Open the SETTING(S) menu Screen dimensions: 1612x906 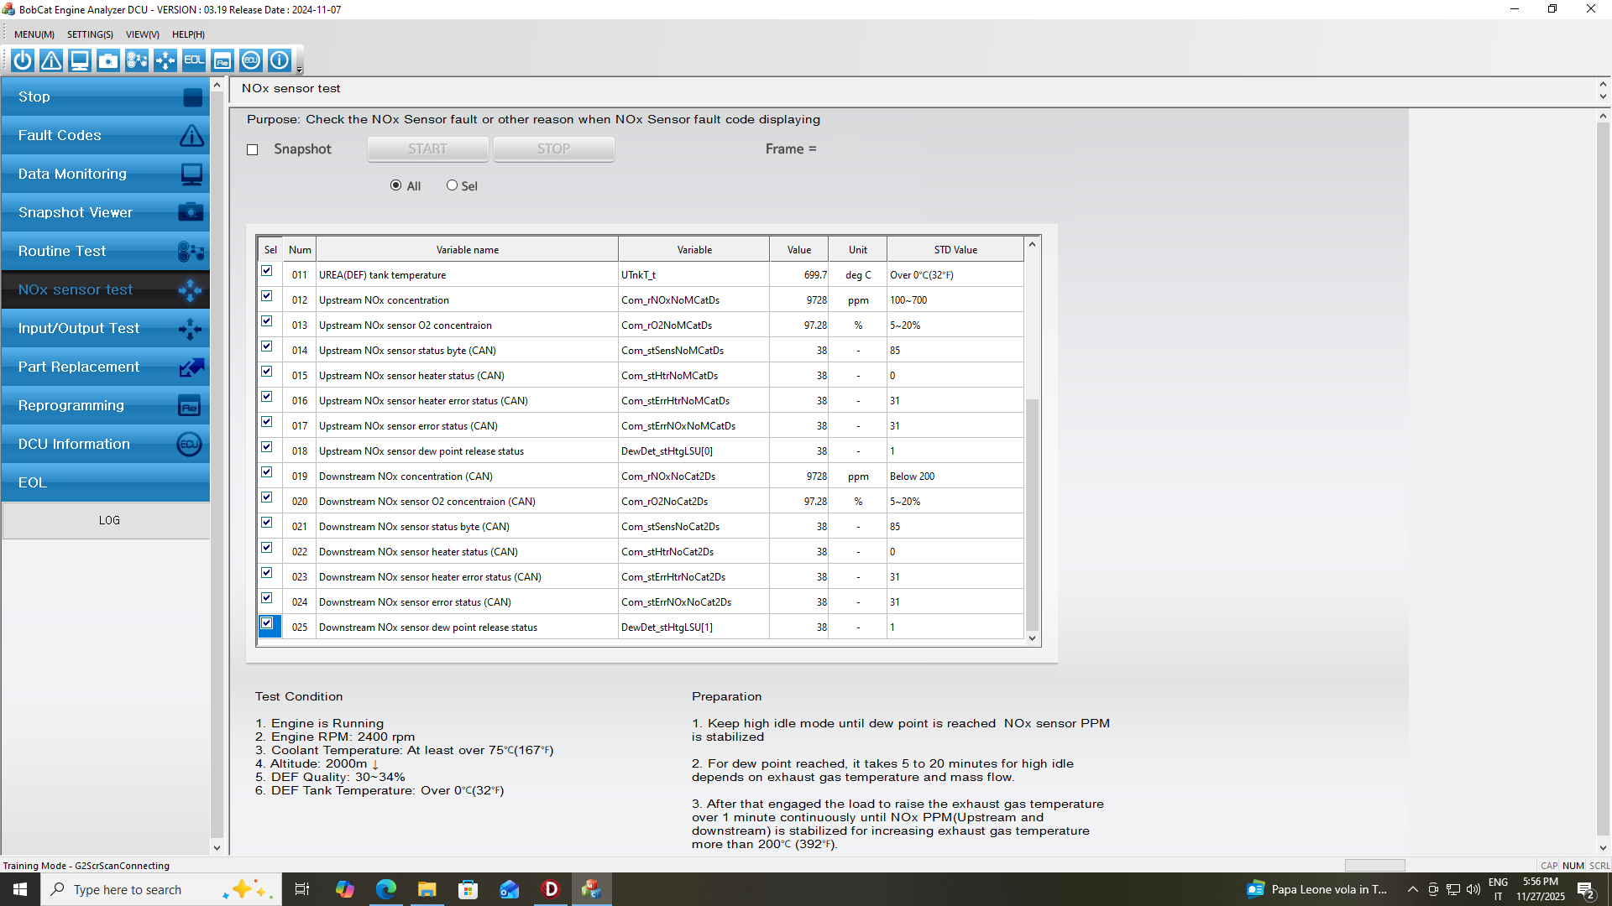(x=90, y=34)
